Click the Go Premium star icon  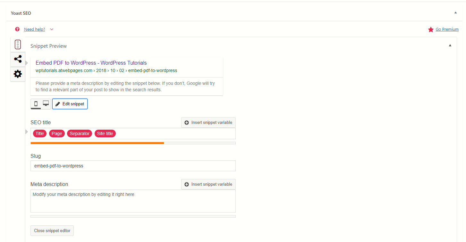click(431, 29)
